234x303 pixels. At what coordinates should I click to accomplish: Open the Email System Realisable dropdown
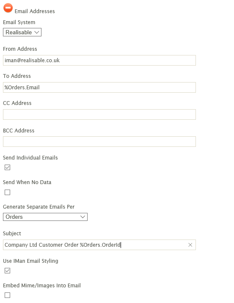coord(22,32)
